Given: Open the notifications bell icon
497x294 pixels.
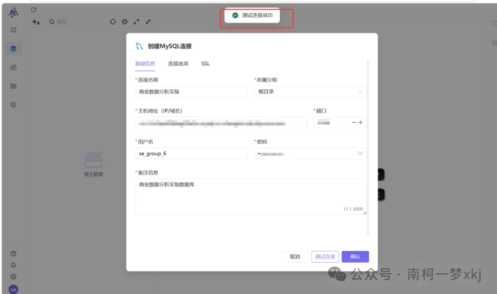Looking at the screenshot, I should click(13, 265).
